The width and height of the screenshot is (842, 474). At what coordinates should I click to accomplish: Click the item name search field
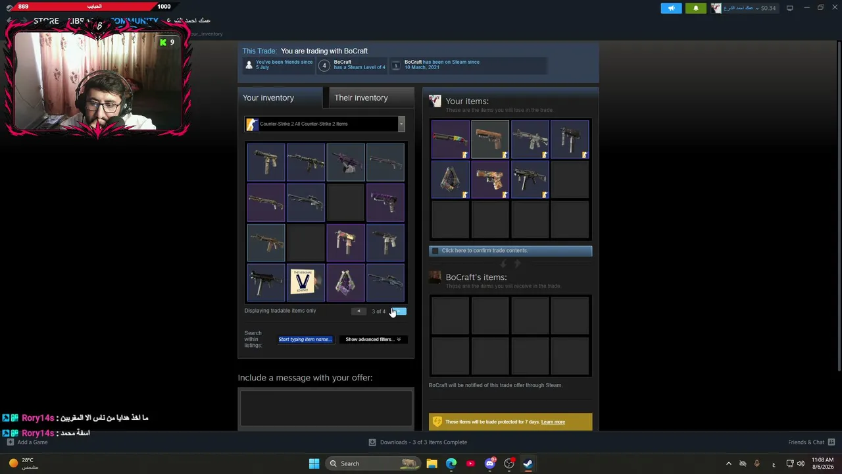305,340
